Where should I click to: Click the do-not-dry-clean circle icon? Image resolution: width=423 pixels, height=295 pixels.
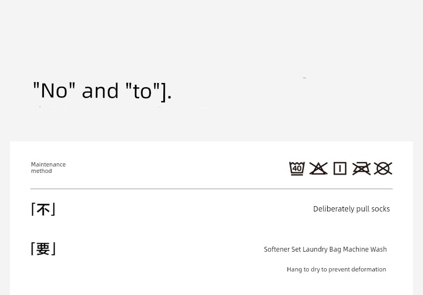click(x=383, y=169)
